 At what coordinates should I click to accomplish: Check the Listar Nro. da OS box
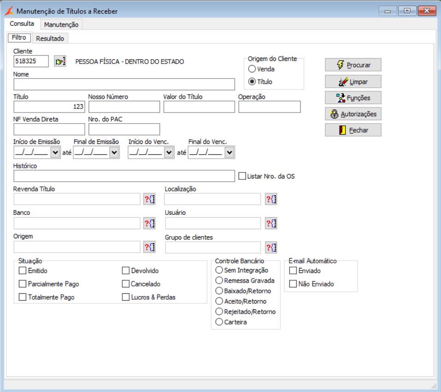[242, 176]
